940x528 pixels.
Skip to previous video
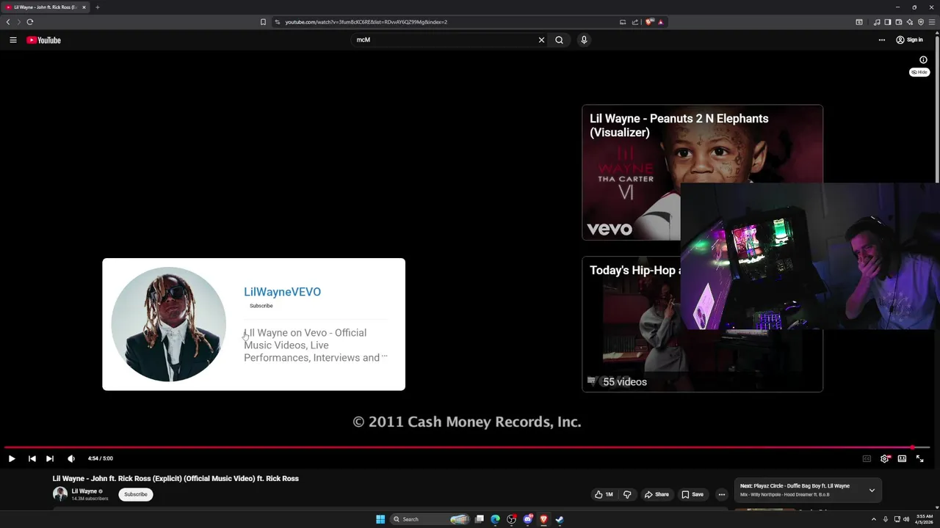pos(32,458)
